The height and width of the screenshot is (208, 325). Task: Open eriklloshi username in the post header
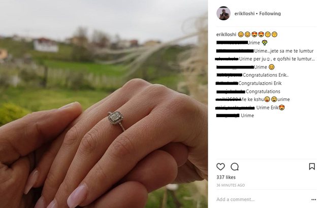tap(244, 14)
